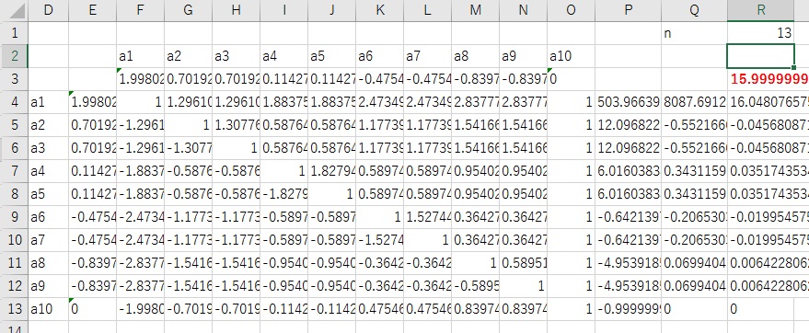Click cell F4 containing 1
The width and height of the screenshot is (809, 333).
coord(140,102)
